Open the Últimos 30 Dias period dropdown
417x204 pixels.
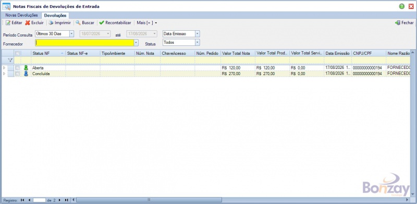coord(71,34)
